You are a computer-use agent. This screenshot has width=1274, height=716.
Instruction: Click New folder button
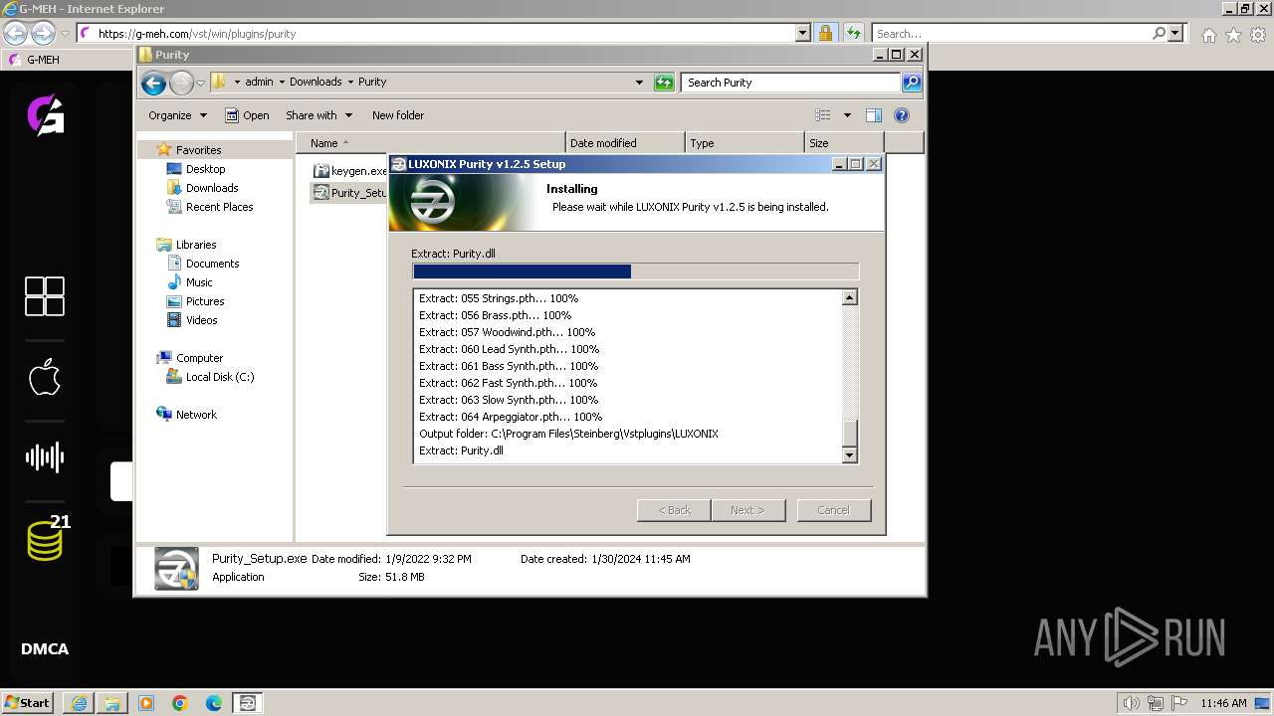click(x=398, y=115)
